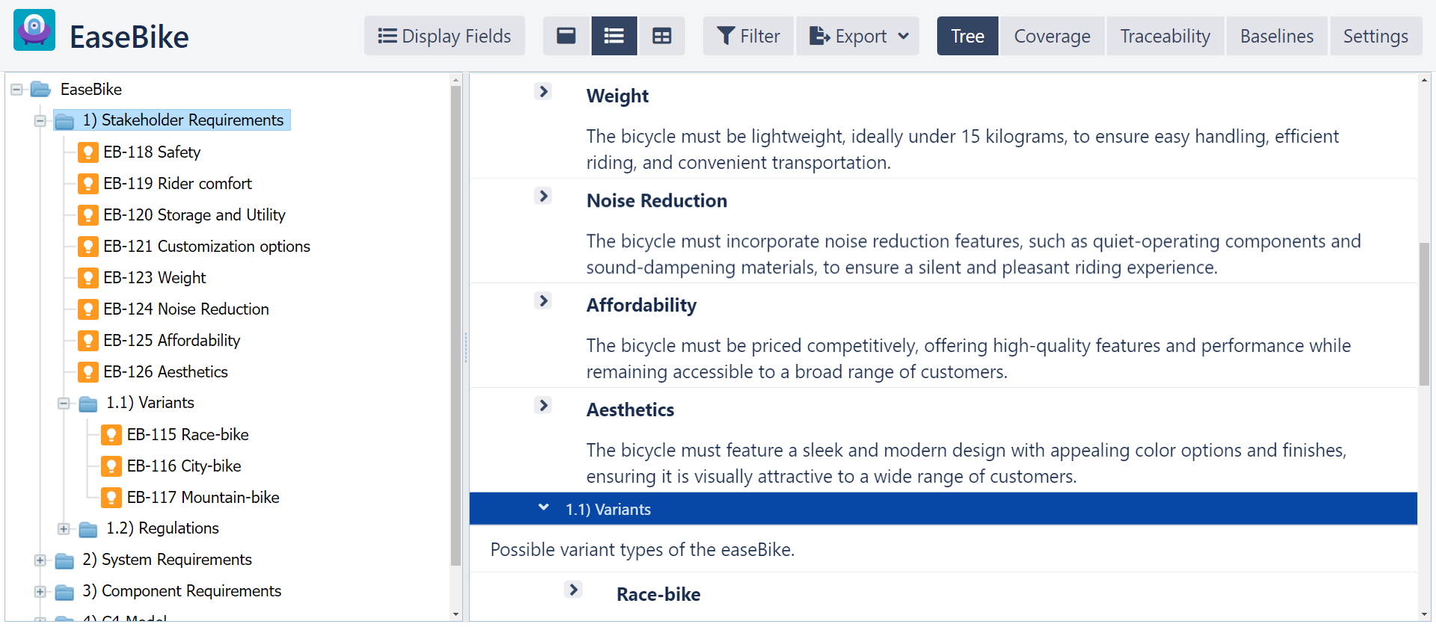Expand the System Requirements folder
This screenshot has height=627, width=1436.
pos(40,560)
